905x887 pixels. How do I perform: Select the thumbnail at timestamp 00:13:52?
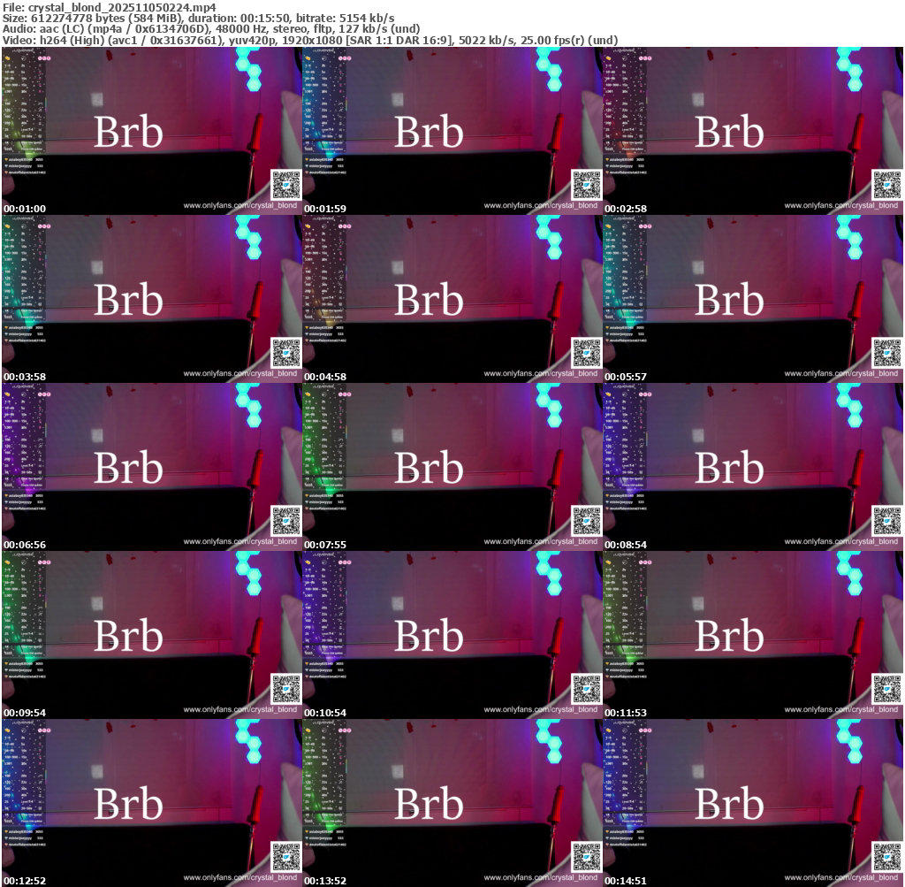click(x=452, y=803)
